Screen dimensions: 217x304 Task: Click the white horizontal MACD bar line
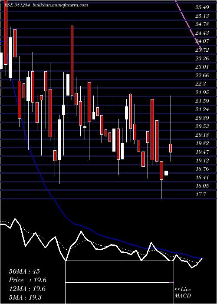tap(117, 283)
